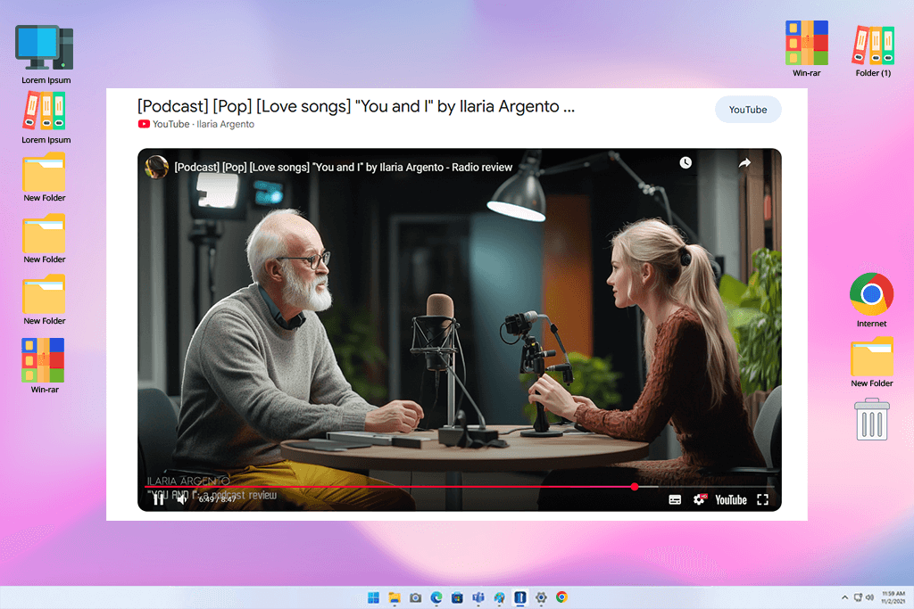Viewport: 914px width, 609px height.
Task: Open Settings gear on the taskbar
Action: (x=541, y=597)
